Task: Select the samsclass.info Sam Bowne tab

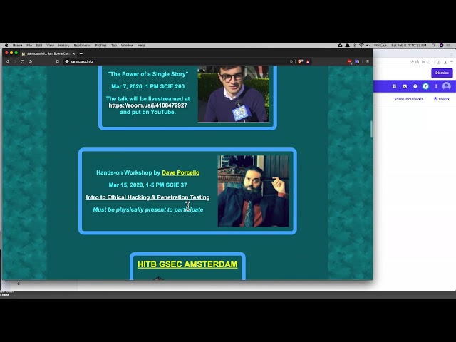Action: coord(48,53)
